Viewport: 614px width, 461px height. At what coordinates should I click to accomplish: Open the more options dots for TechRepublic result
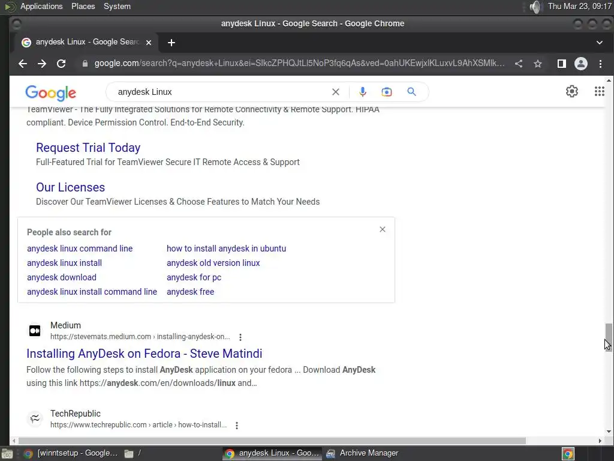point(237,426)
